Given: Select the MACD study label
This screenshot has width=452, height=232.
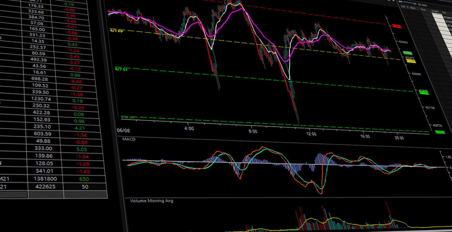Looking at the screenshot, I should (x=128, y=139).
